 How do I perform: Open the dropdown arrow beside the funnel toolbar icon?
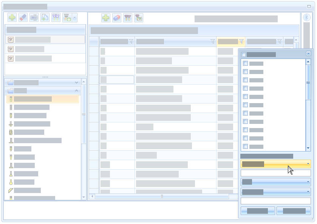74,18
